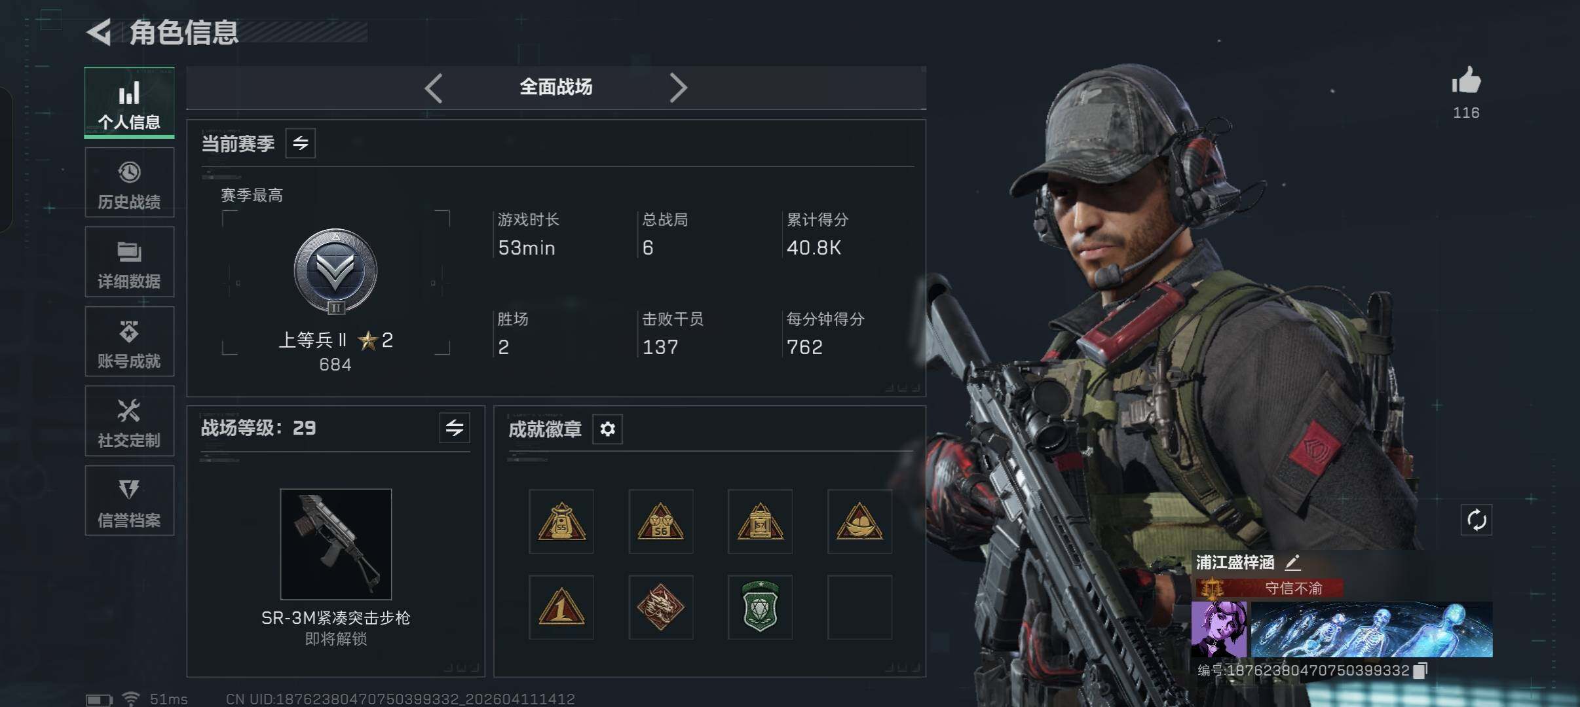Open 成就徽章 gear settings
Screen dimensions: 1580x707
click(x=607, y=429)
